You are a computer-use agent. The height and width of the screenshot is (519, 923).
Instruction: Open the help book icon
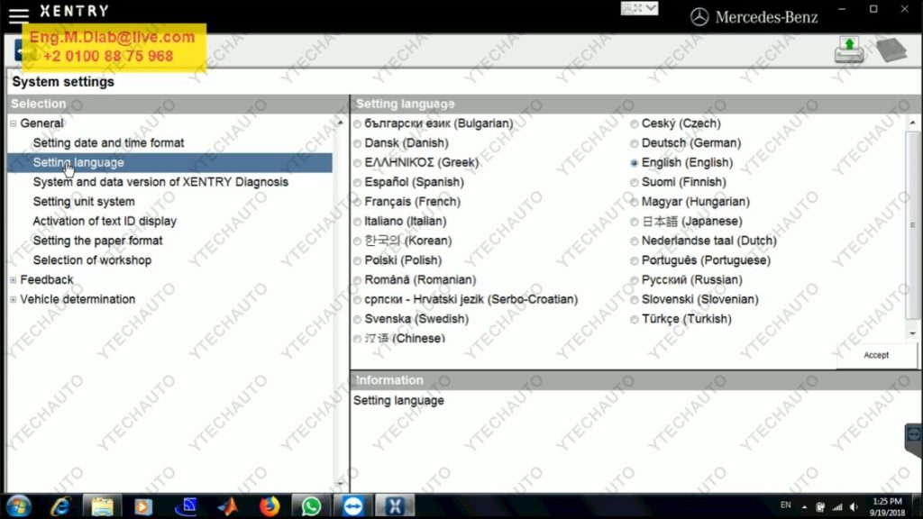pos(891,50)
